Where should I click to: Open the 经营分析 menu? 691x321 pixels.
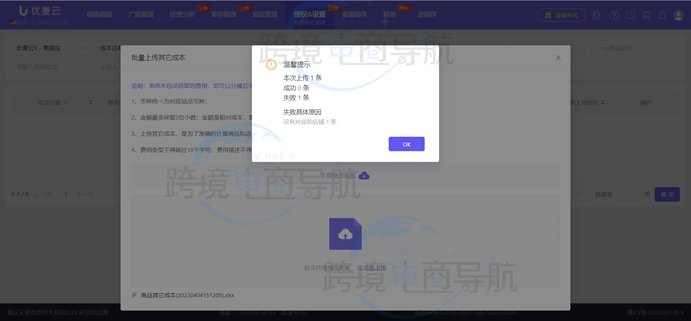coord(182,14)
